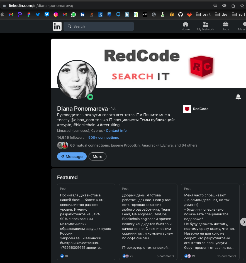Image resolution: width=246 pixels, height=263 pixels.
Task: Click the lock icon in the address bar
Action: [x=4, y=6]
